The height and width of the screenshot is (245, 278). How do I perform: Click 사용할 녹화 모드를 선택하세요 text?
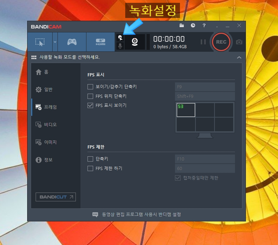tap(70, 57)
